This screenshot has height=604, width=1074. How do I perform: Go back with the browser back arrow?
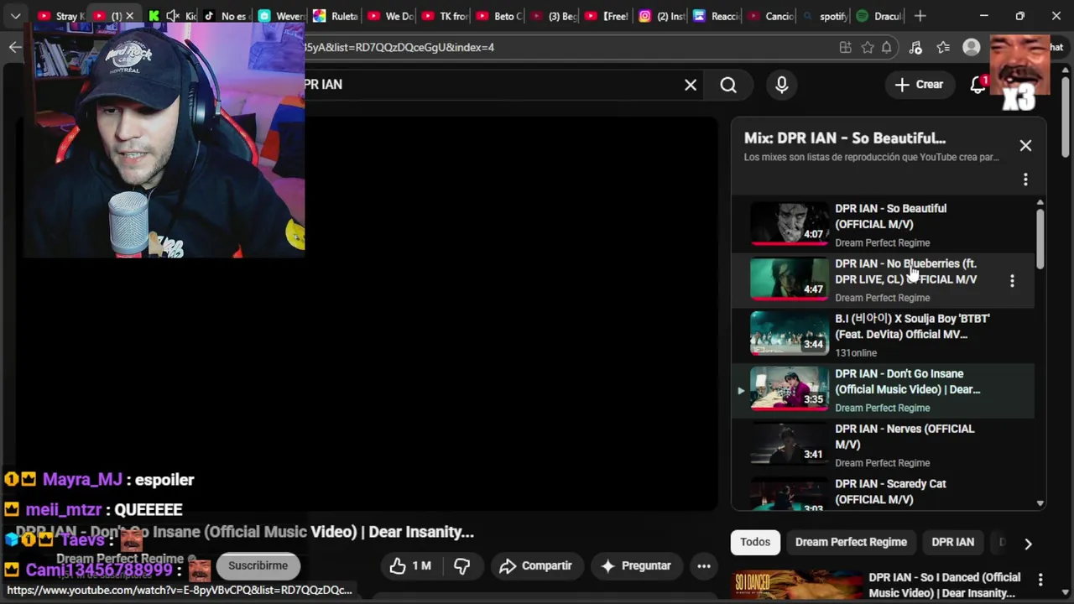pos(15,47)
